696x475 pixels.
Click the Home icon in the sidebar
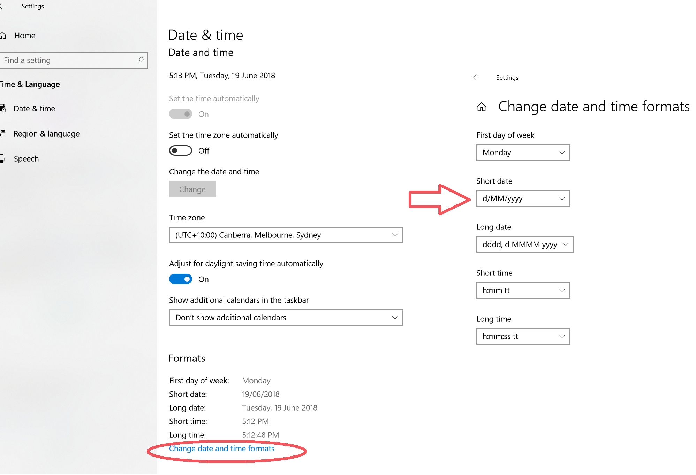click(x=4, y=35)
